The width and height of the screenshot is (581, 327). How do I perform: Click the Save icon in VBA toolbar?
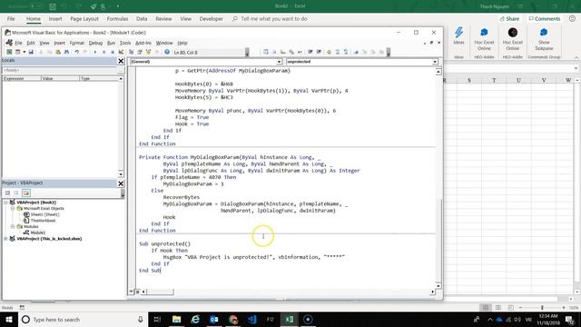pyautogui.click(x=31, y=53)
